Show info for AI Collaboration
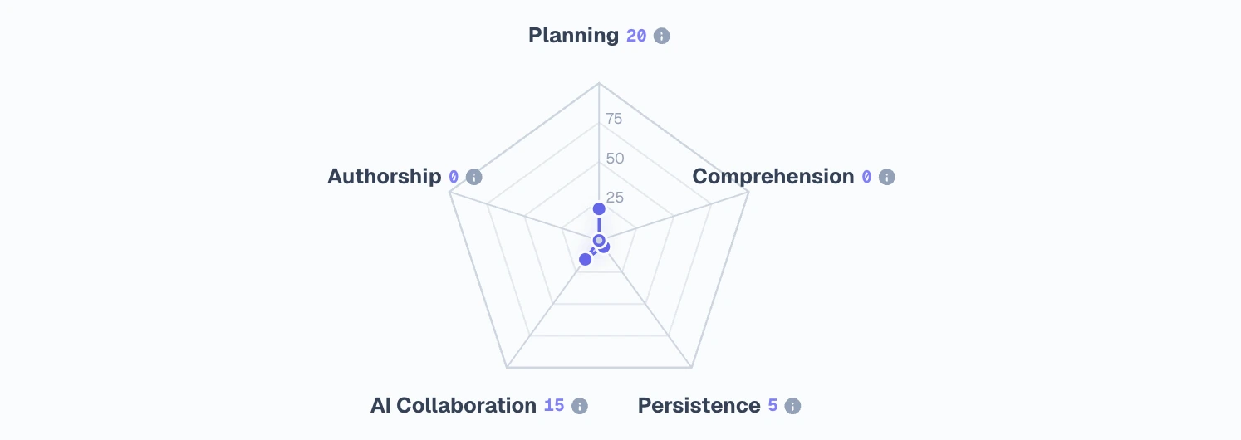 coord(580,406)
